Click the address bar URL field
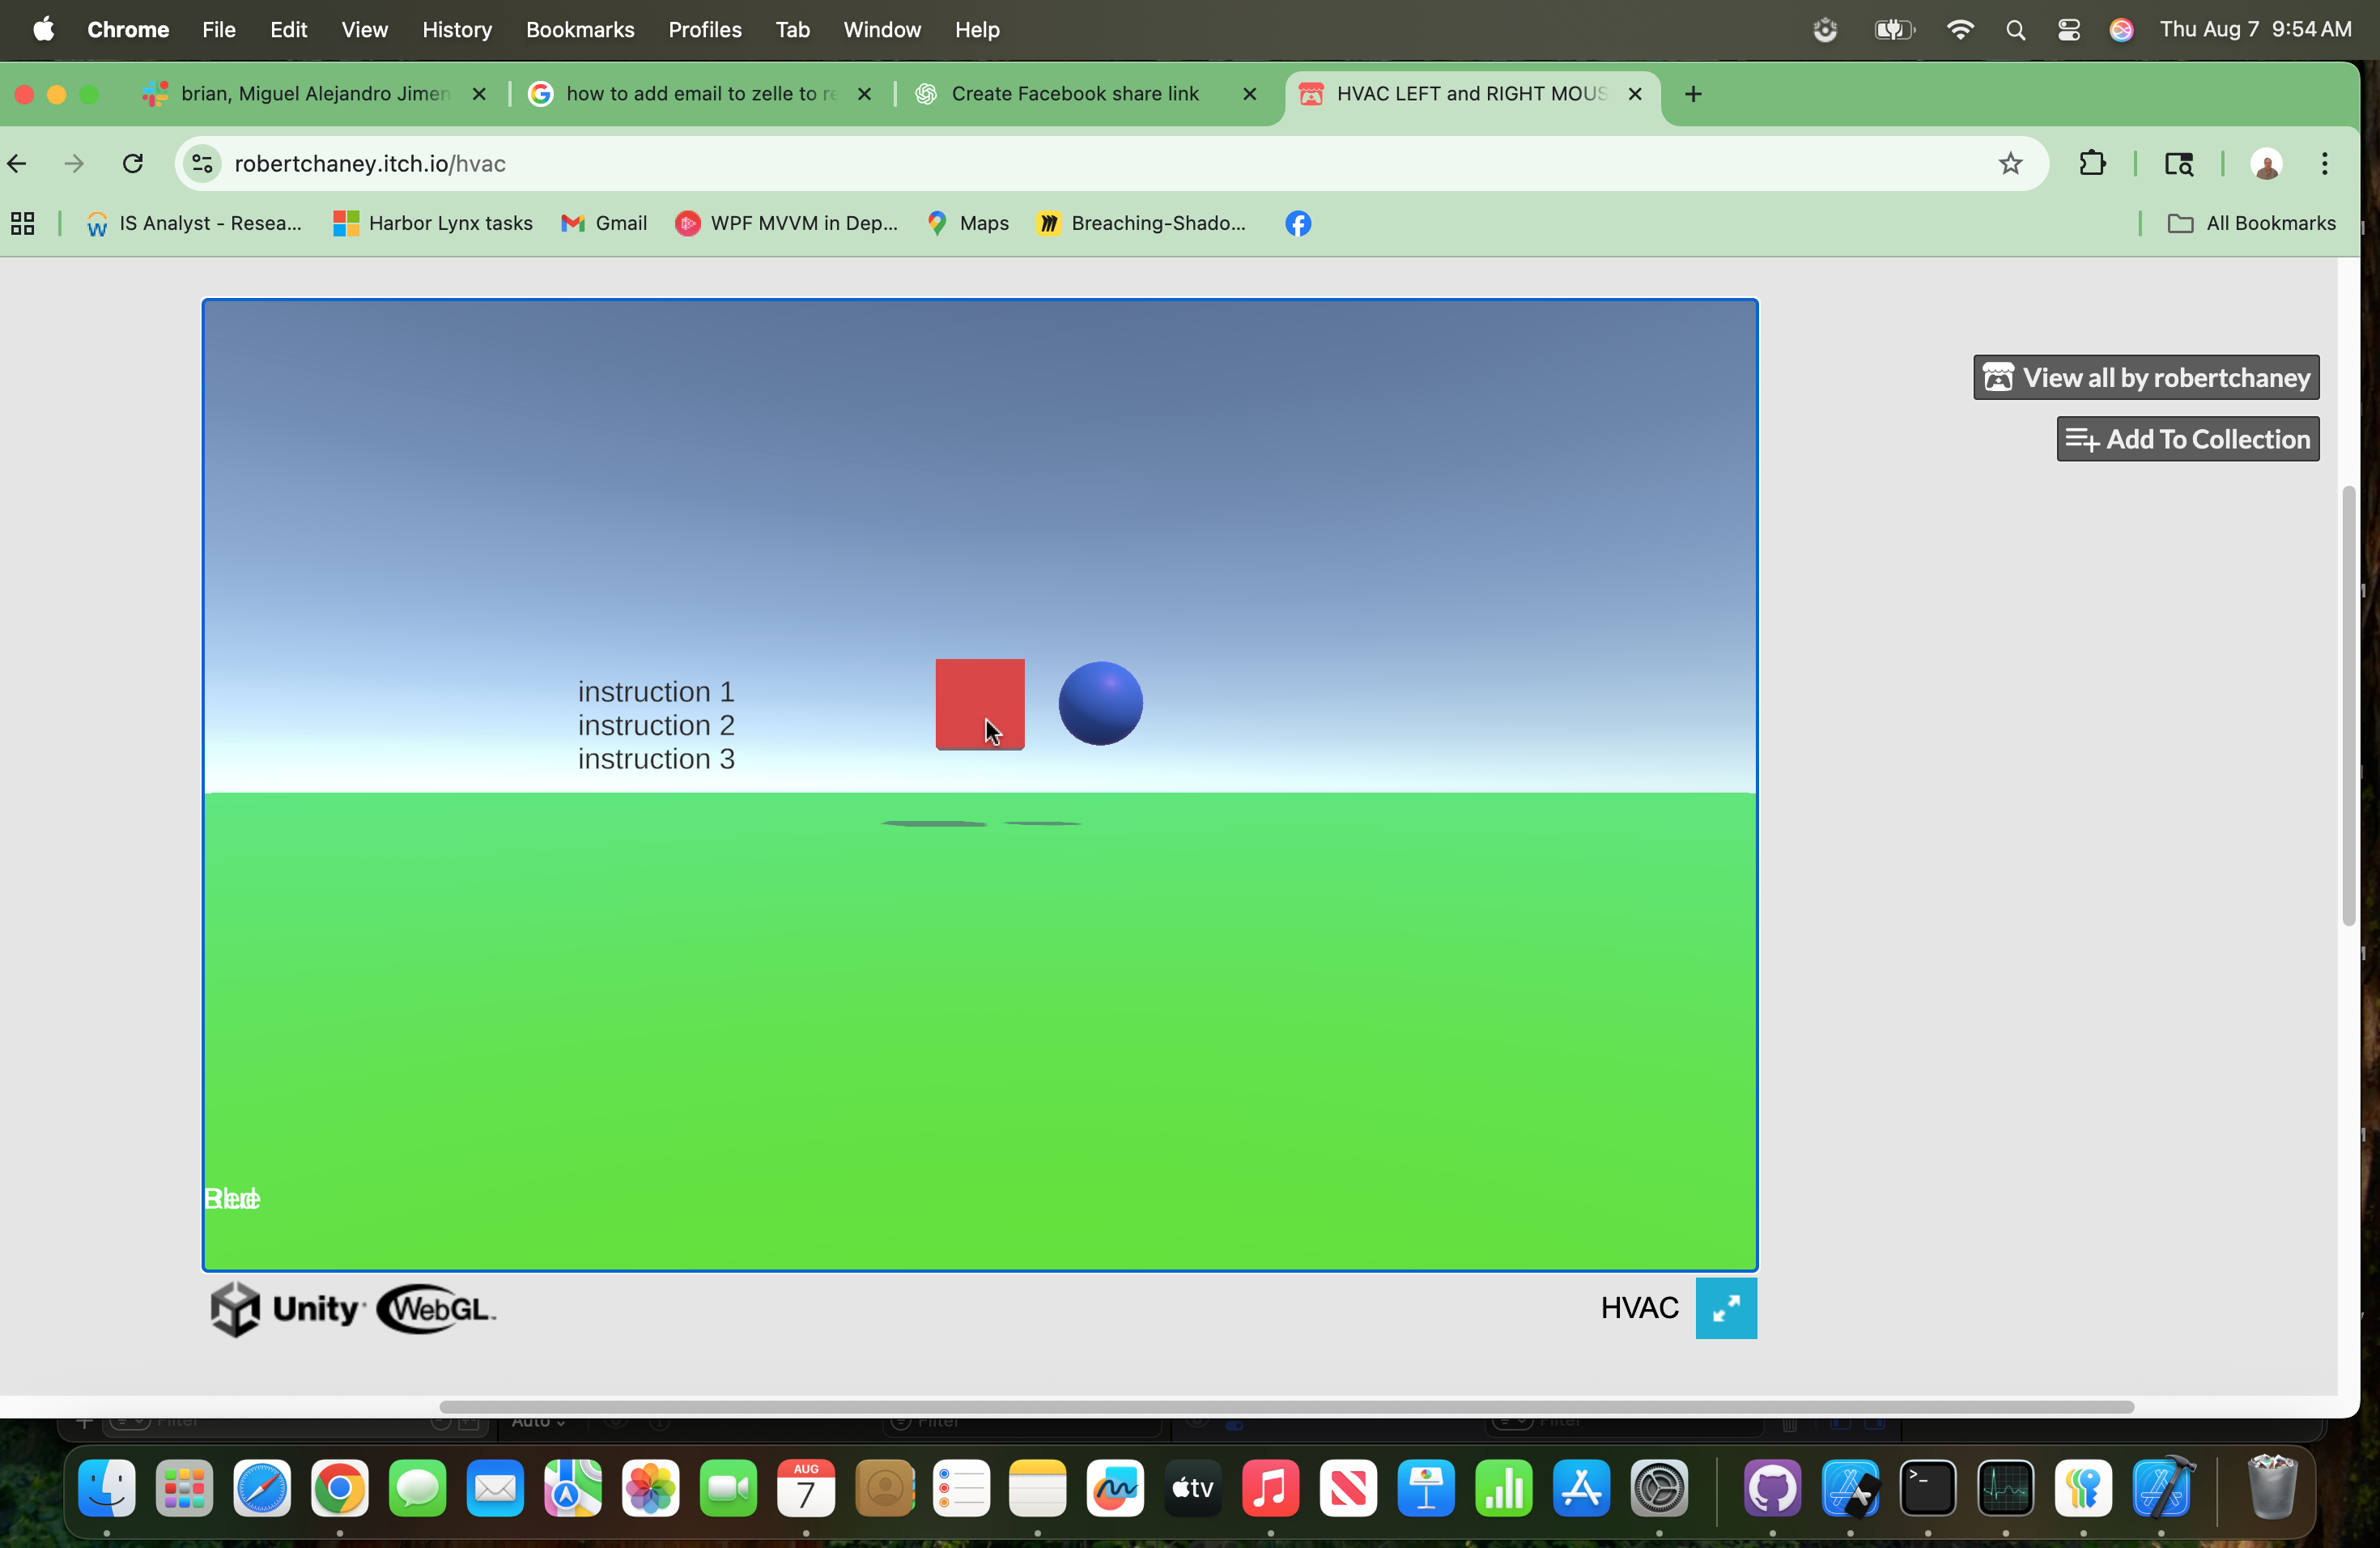This screenshot has height=1548, width=2380. click(x=1000, y=163)
